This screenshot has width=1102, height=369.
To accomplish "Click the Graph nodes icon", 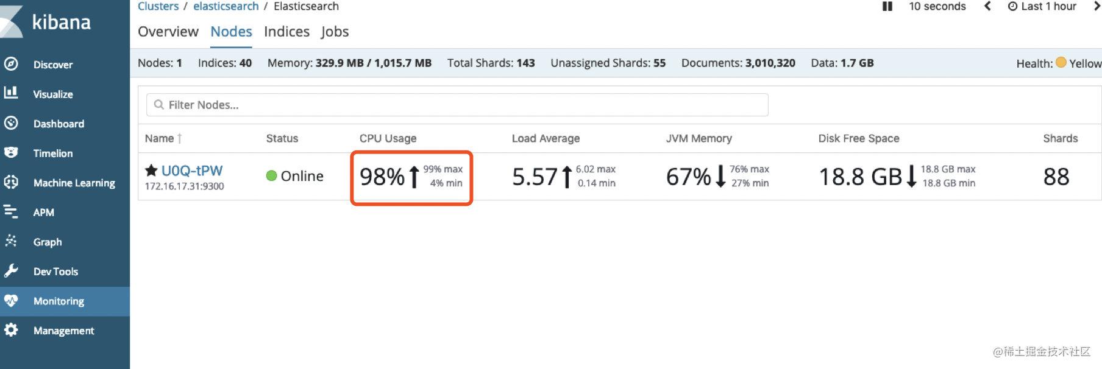I will pos(11,241).
